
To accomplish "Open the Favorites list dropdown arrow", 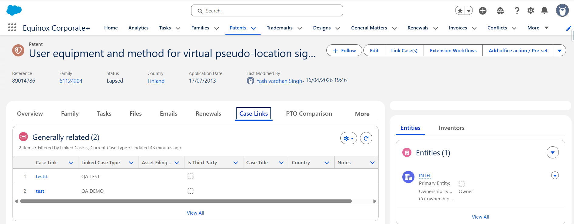I will (469, 11).
